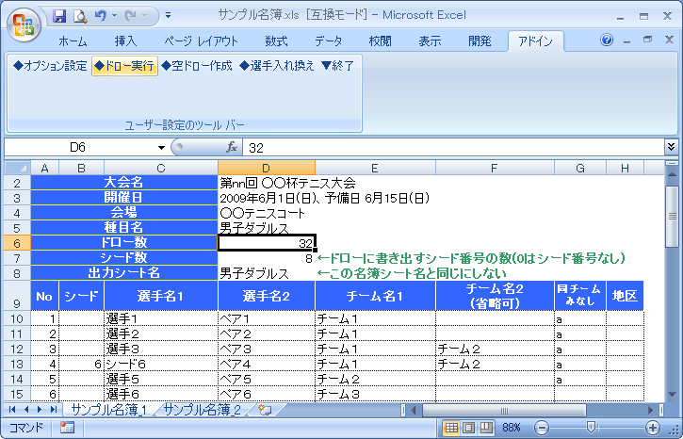
Task: Click the 大会名 label cell
Action: point(124,183)
